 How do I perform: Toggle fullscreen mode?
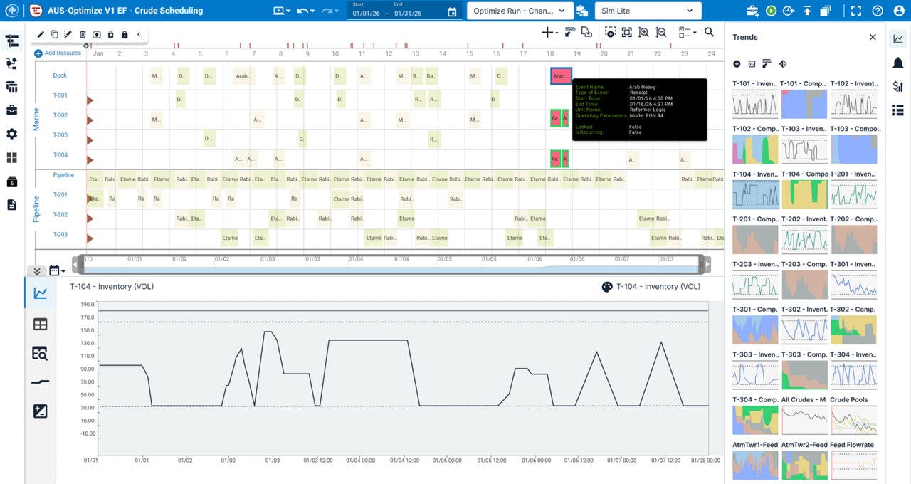(856, 11)
